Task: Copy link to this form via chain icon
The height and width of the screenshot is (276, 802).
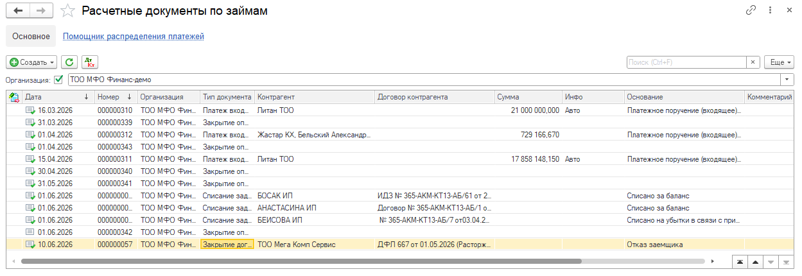Action: 751,11
